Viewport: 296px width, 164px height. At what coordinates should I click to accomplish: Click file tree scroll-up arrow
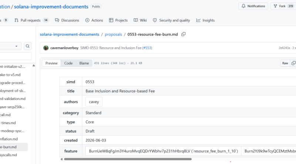tap(34, 66)
